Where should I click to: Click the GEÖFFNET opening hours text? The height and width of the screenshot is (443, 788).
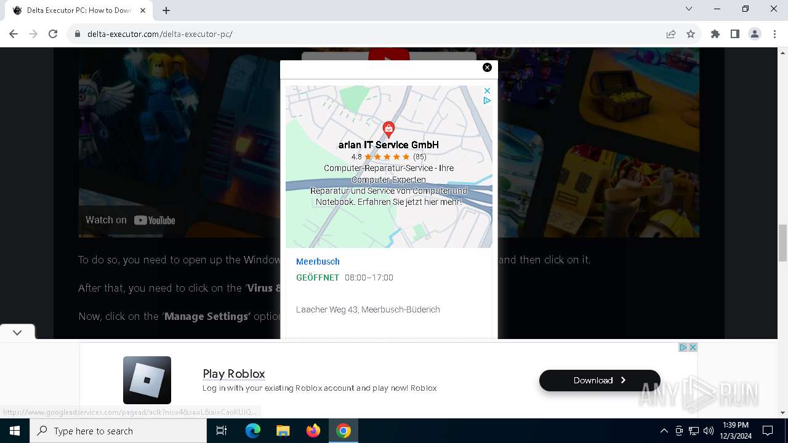pos(318,277)
